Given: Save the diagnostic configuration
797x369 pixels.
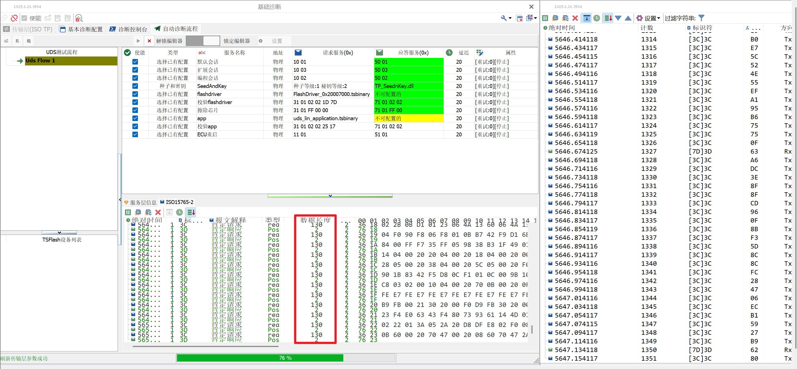Looking at the screenshot, I should [x=58, y=18].
